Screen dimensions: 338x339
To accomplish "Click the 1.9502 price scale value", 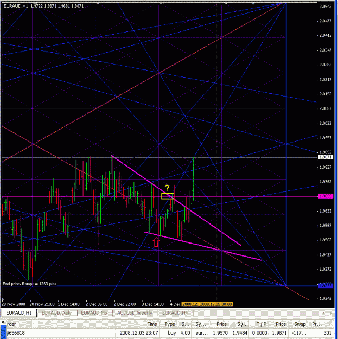I will [x=326, y=240].
